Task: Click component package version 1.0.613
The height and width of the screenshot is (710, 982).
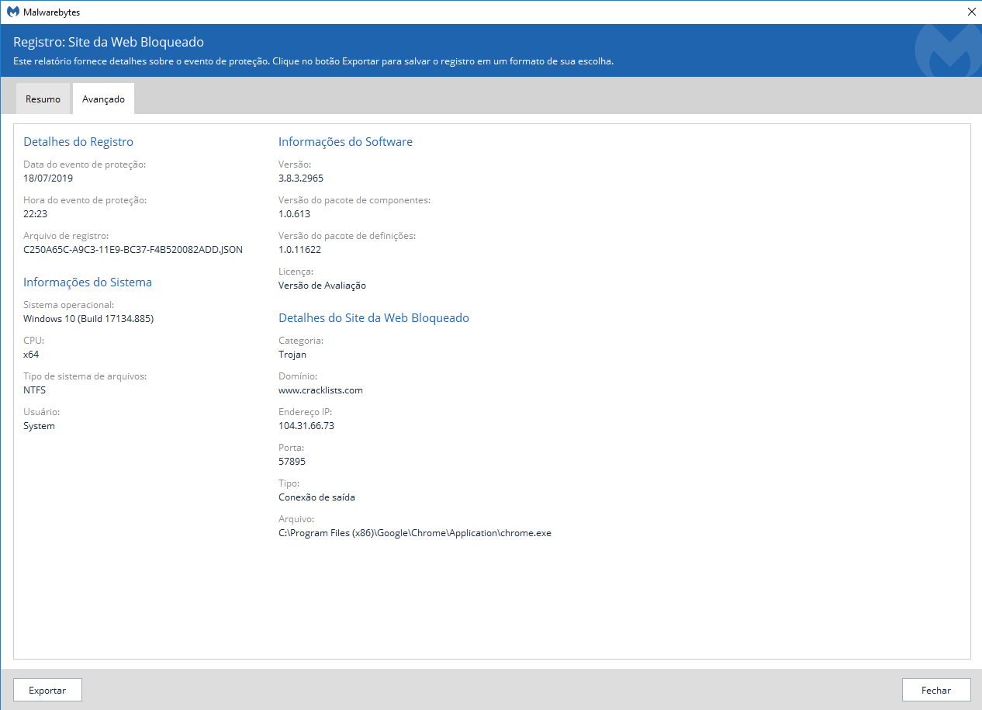Action: tap(294, 214)
